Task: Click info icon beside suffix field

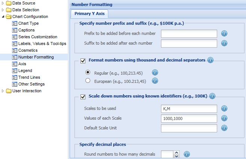Action: (x=225, y=43)
